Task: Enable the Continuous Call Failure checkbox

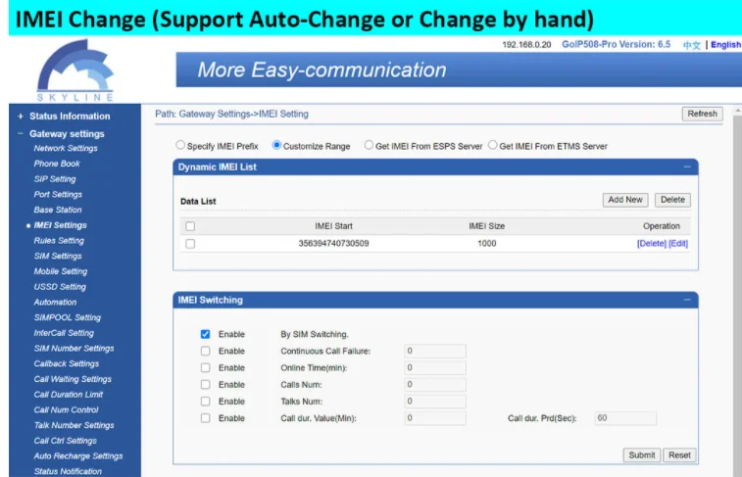Action: 205,351
